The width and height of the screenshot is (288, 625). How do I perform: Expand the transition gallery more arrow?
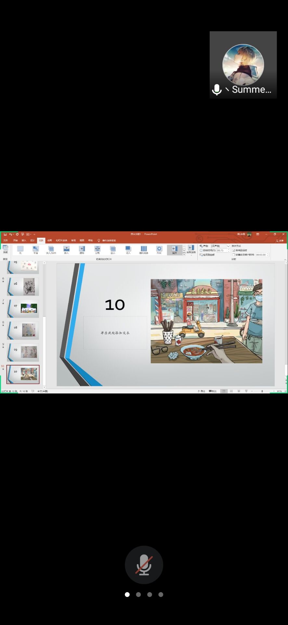tap(184, 254)
